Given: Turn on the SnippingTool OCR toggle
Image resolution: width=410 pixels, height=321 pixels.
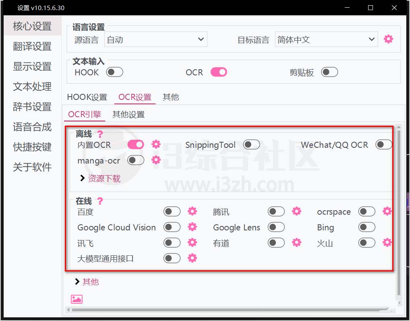Looking at the screenshot, I should 252,145.
